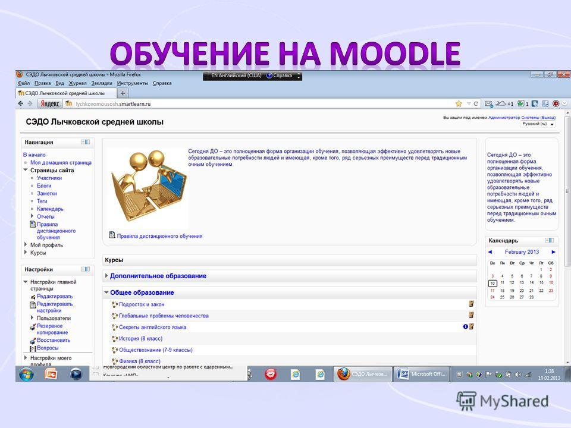Click the Firefox forward arrow
Screen dimensions: 571x428
30,103
